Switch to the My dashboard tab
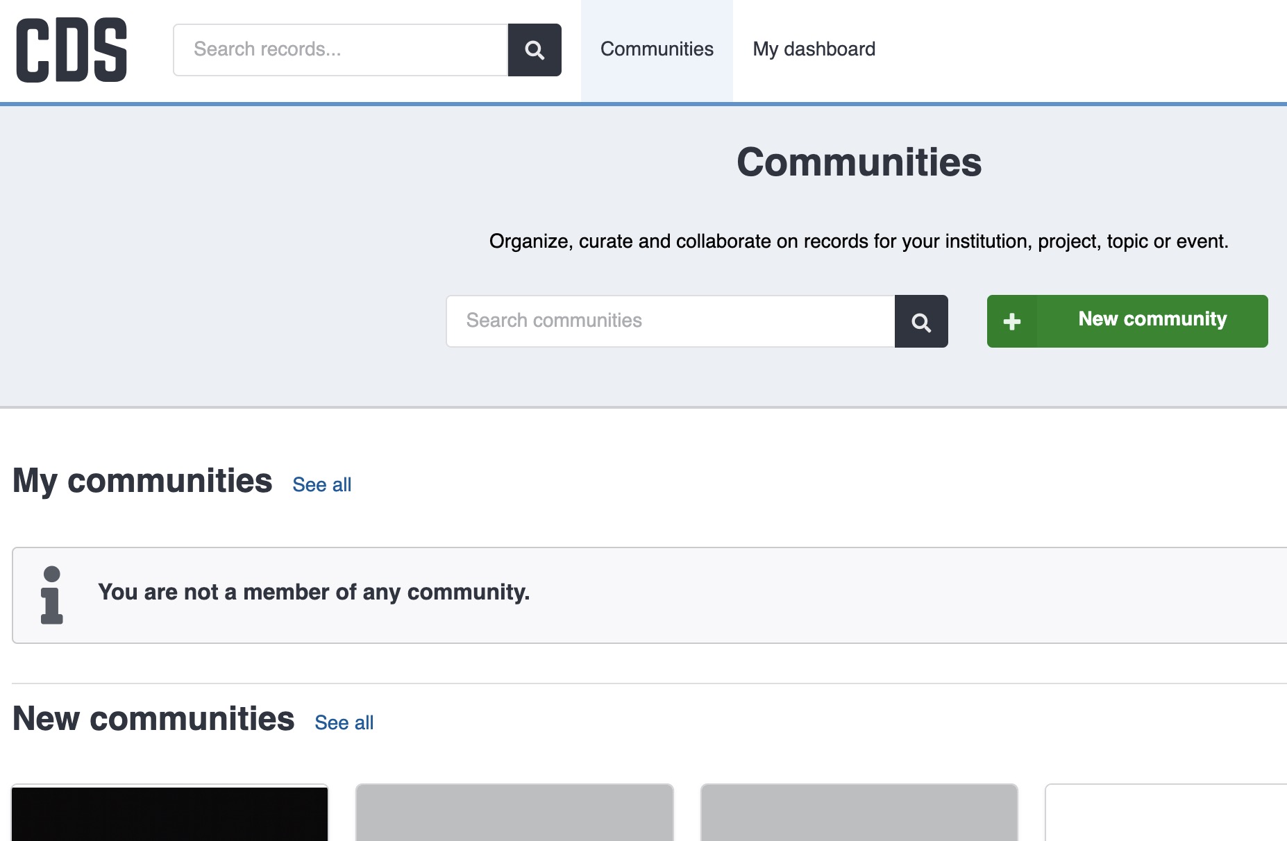Image resolution: width=1287 pixels, height=841 pixels. pos(814,50)
